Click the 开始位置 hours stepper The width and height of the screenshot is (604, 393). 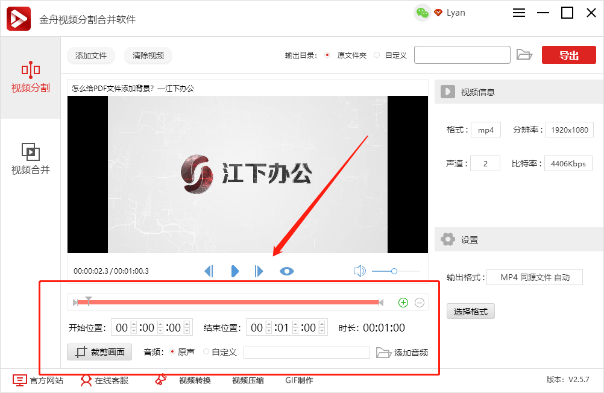pyautogui.click(x=134, y=327)
